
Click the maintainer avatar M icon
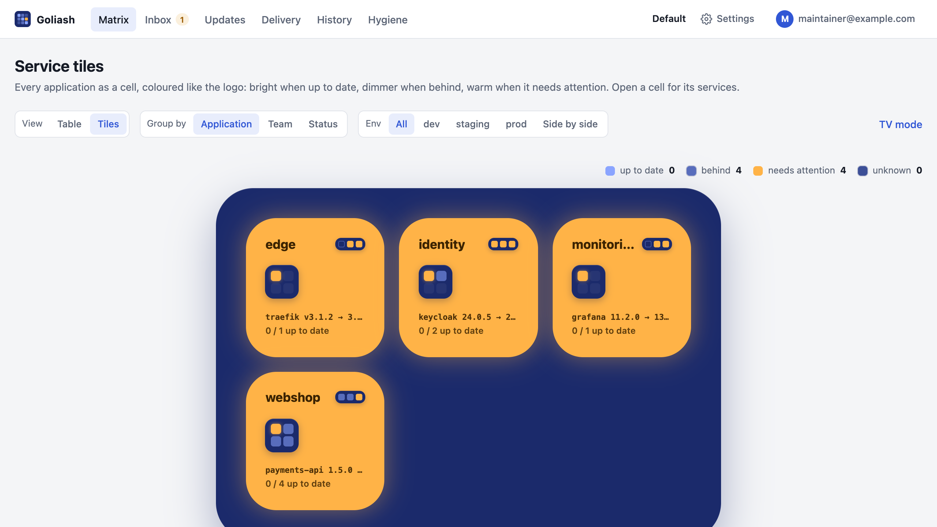point(784,19)
